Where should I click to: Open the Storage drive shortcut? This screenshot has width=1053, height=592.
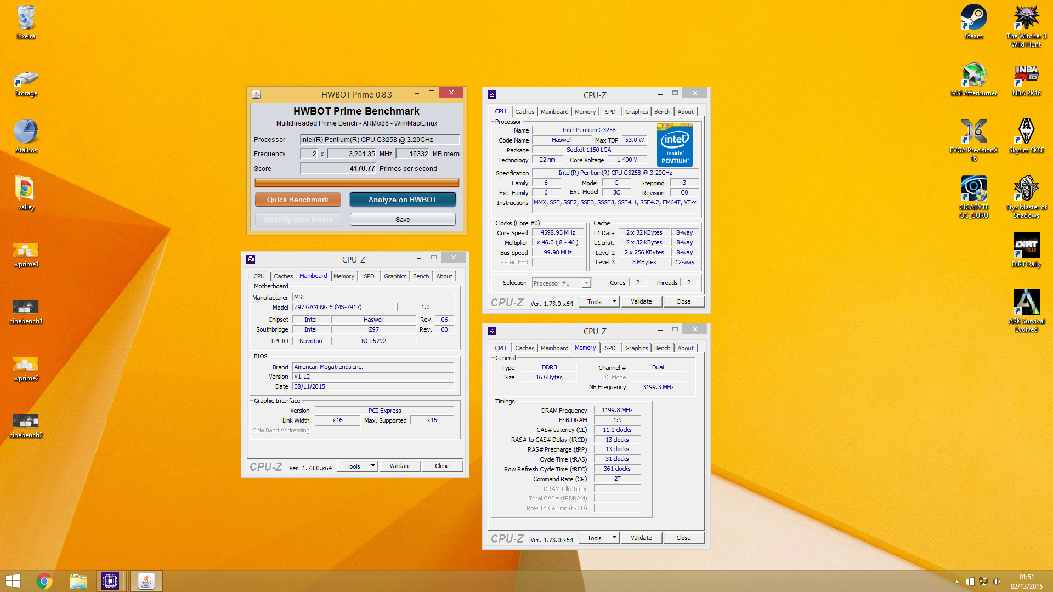point(26,83)
